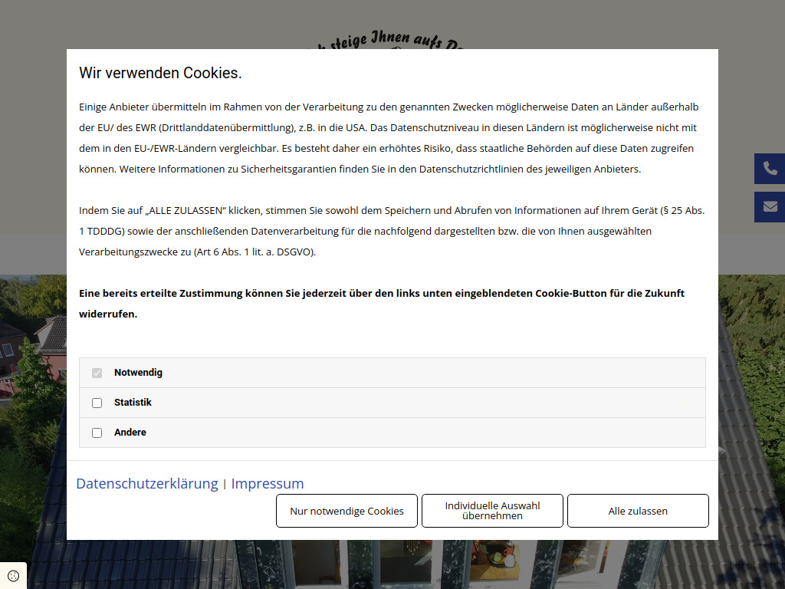The height and width of the screenshot is (589, 785).
Task: Open the Datenschutzerklärung link
Action: point(146,483)
